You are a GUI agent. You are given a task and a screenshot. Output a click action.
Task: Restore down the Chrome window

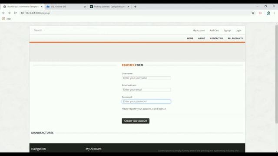click(x=265, y=6)
